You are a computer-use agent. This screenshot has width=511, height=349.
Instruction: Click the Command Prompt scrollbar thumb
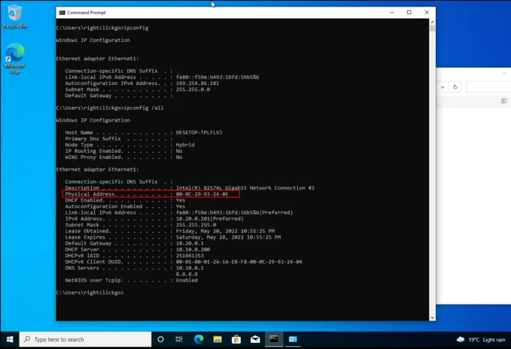click(432, 28)
